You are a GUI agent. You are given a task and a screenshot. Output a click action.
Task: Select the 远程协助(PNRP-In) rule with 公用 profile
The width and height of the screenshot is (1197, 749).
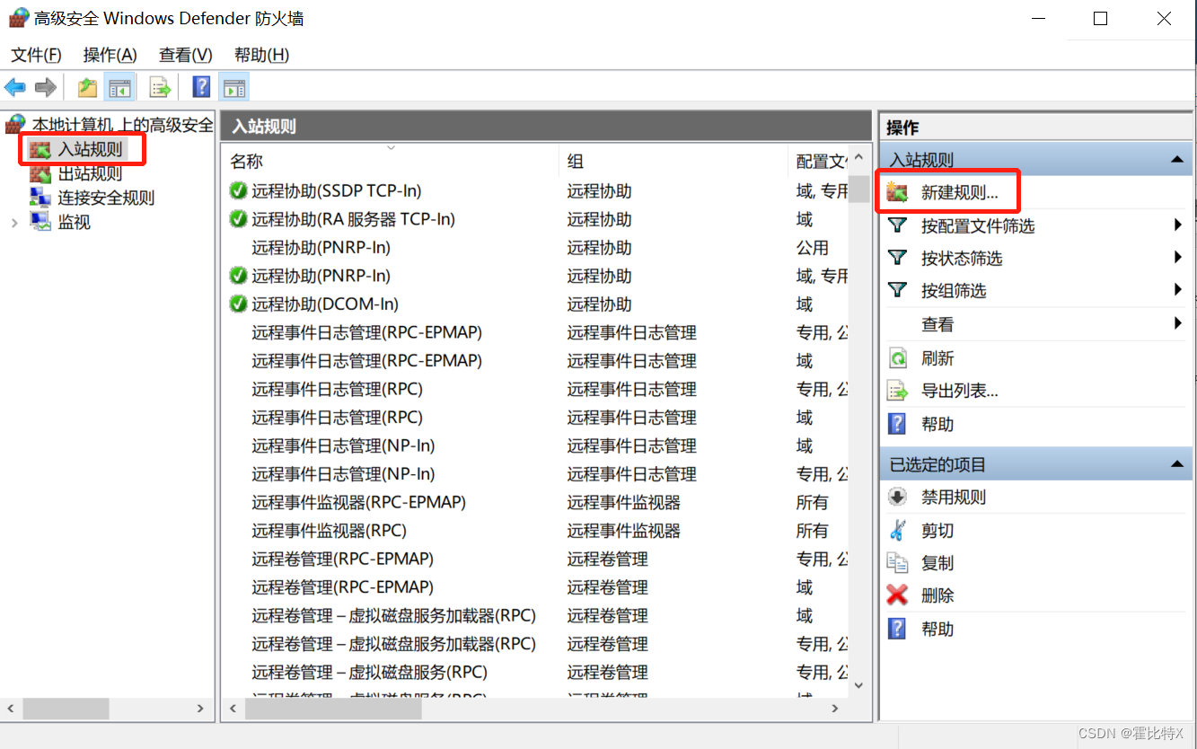pos(321,248)
